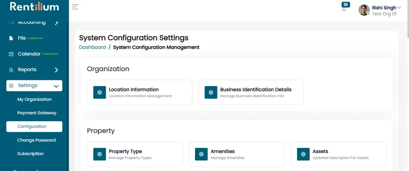Open the Subscription submenu
409x171 pixels.
30,154
